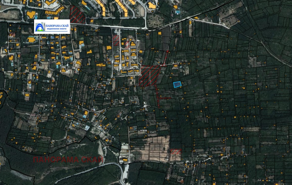Select the large red hatched parcel in center
This screenshot has height=185, width=292.
pyautogui.click(x=149, y=75)
